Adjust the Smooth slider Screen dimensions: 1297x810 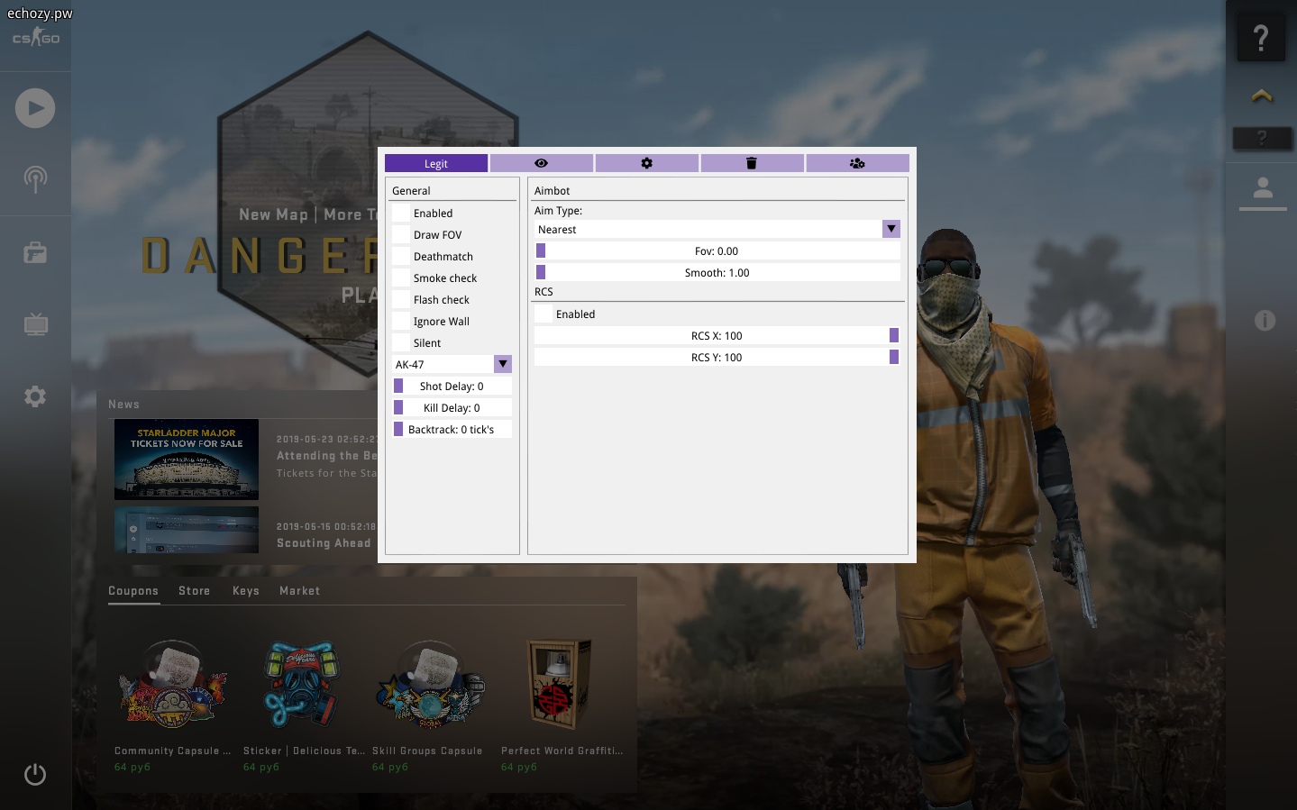(x=717, y=272)
